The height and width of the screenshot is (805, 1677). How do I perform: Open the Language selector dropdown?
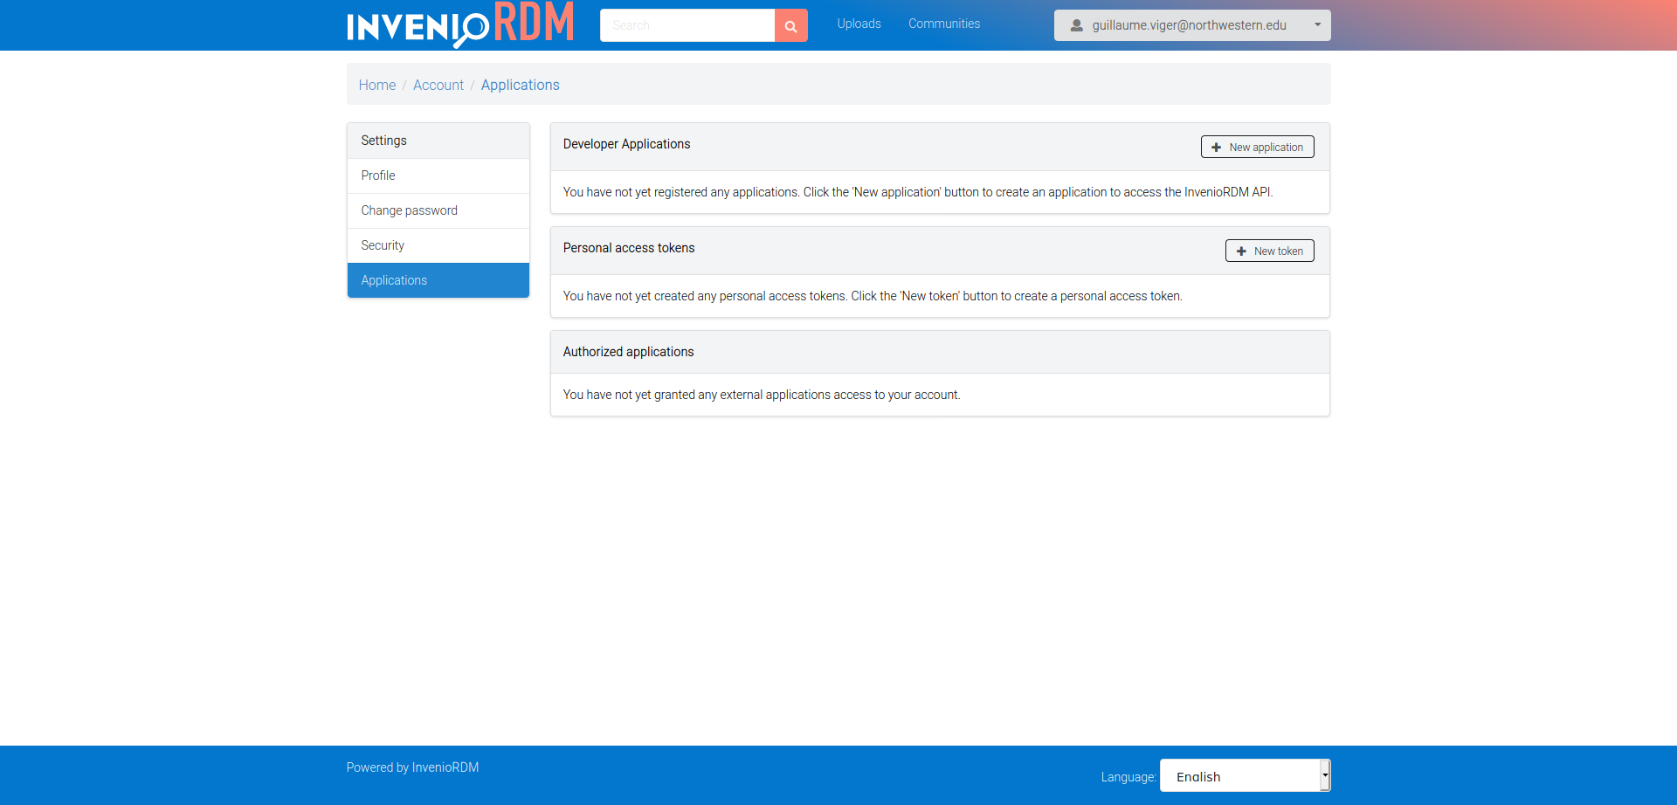pos(1244,776)
